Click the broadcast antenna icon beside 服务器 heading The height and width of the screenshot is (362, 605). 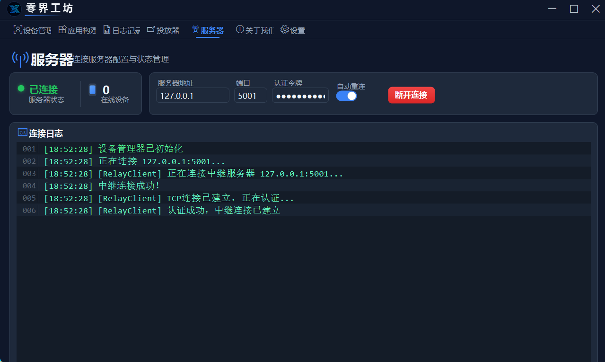(x=20, y=59)
